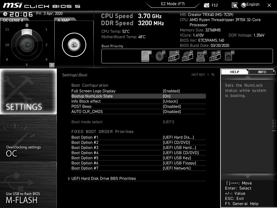Viewport: 277px width, 208px height.
Task: Open the BIOS search magnifier icon
Action: [235, 5]
